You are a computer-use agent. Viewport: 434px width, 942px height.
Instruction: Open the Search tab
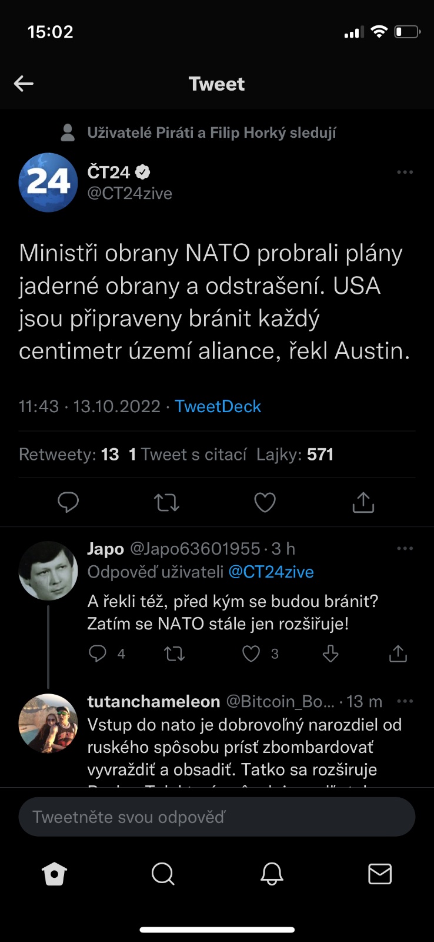[x=163, y=874]
